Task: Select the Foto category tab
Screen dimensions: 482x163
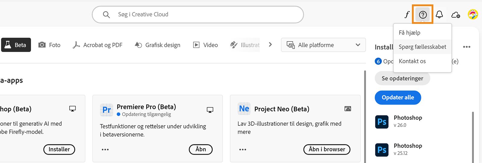Action: pyautogui.click(x=49, y=45)
